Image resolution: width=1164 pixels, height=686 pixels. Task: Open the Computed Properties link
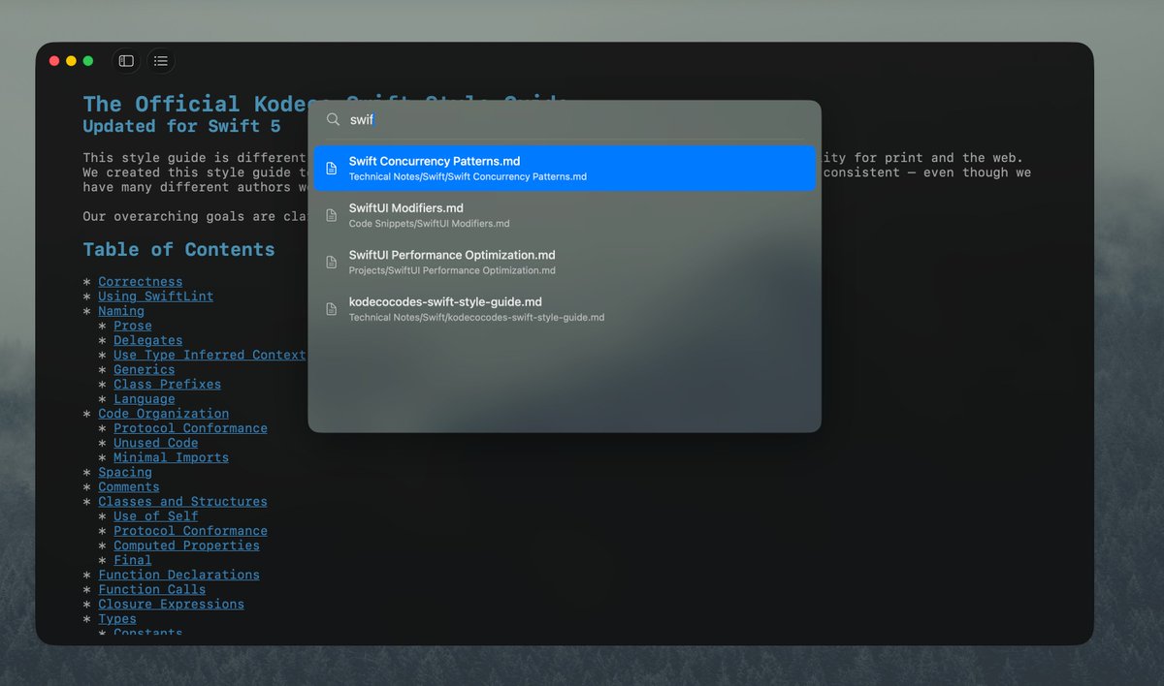186,546
